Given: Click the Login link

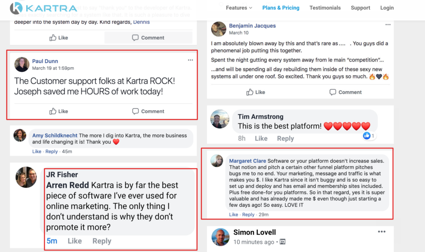Looking at the screenshot, I should [x=387, y=8].
